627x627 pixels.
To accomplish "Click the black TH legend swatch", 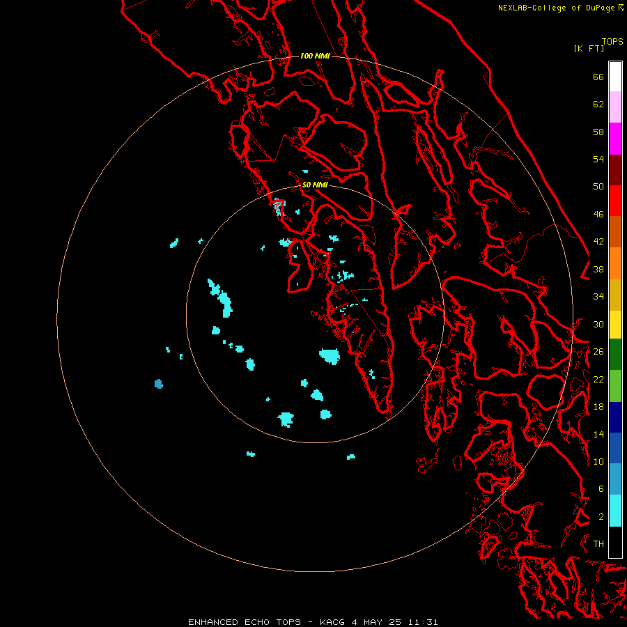I will pos(615,542).
